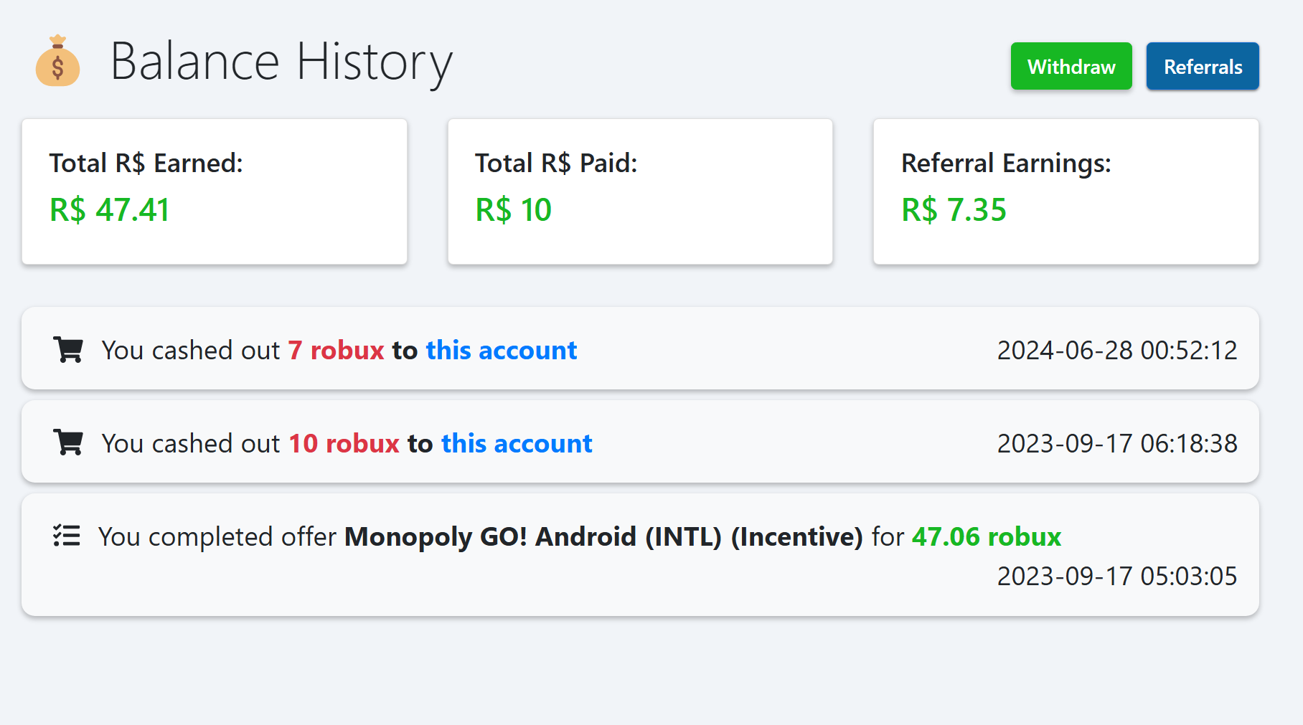Click the money bag icon
The image size is (1303, 725).
[57, 62]
